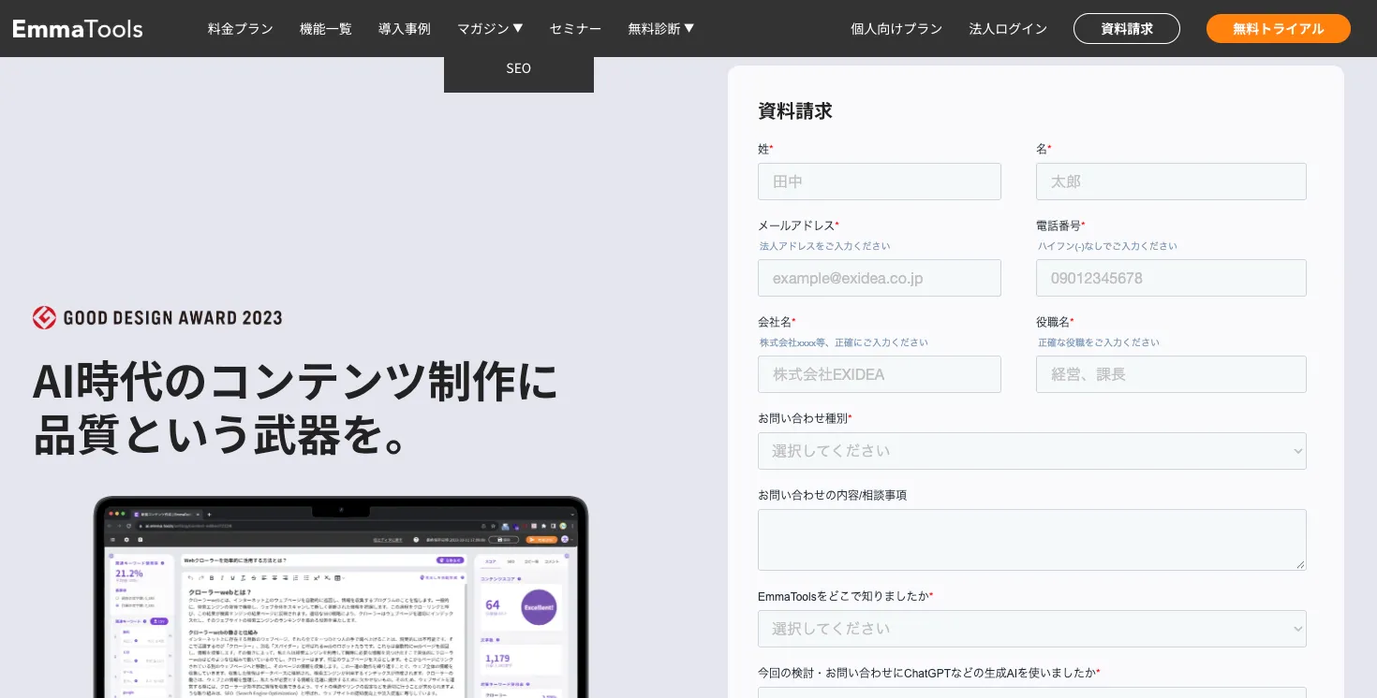
Task: Click the お問い合わせの内容/相談事項 textarea
Action: point(1032,540)
